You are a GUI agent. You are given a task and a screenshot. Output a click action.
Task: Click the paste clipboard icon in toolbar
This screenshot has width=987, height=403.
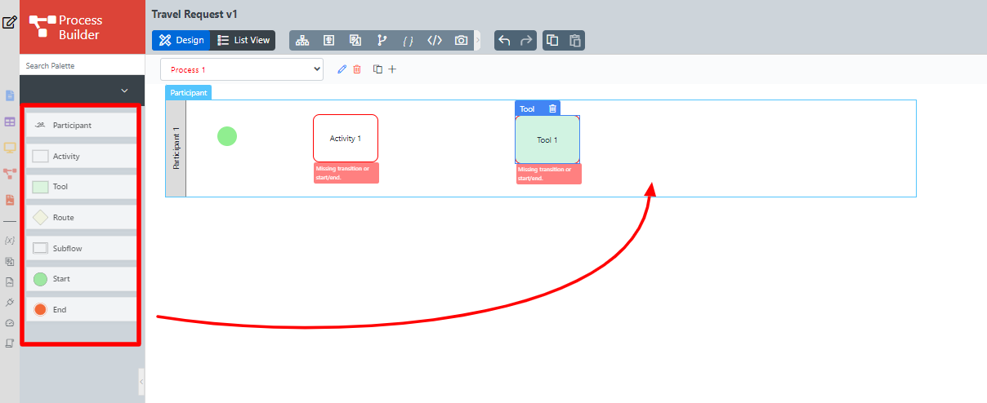[x=574, y=41]
